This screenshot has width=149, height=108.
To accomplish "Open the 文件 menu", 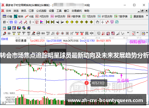I will [x=8, y=11].
